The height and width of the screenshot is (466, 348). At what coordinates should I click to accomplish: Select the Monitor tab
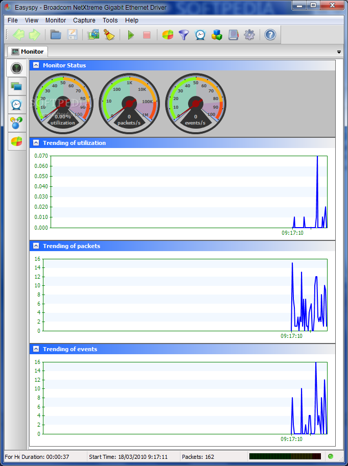(28, 52)
